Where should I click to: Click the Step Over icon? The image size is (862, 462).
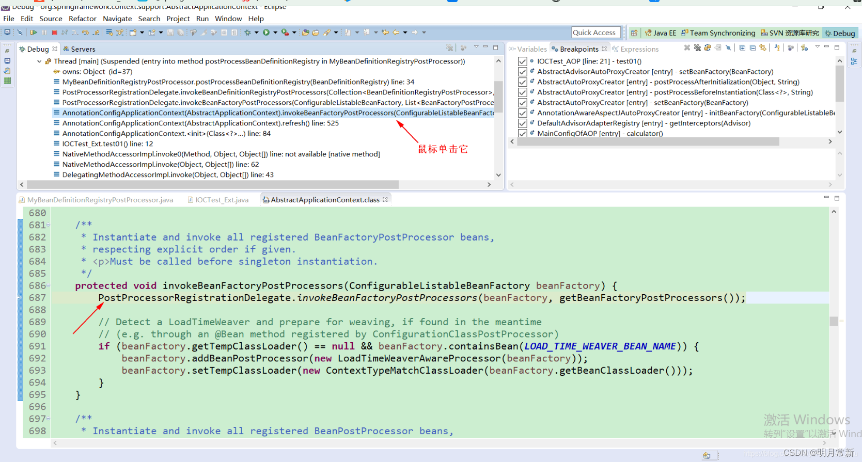tap(85, 33)
